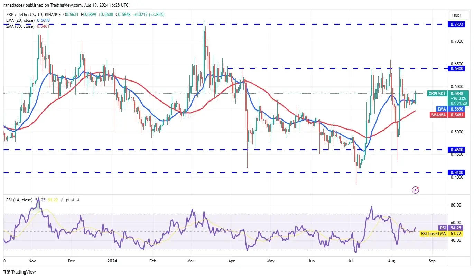The image size is (474, 278).
Task: Click the 40.00 RSI axis label
Action: 456,240
